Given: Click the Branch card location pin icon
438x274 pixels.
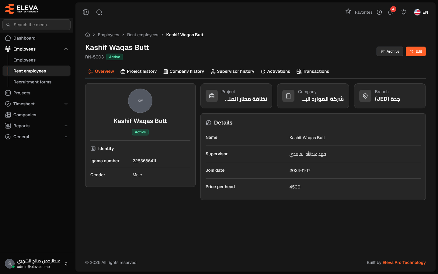Looking at the screenshot, I should [x=365, y=96].
